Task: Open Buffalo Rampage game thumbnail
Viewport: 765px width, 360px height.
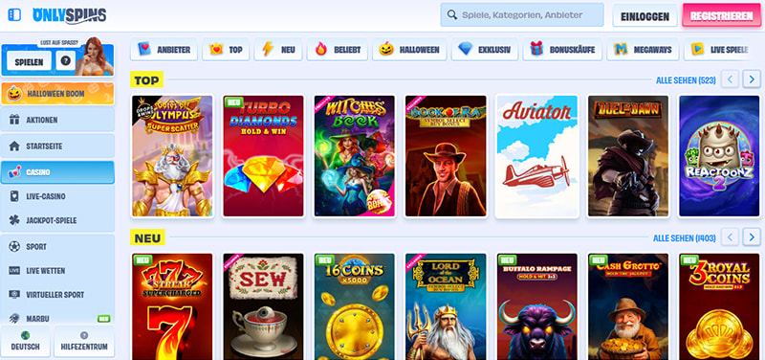Action: (537, 306)
